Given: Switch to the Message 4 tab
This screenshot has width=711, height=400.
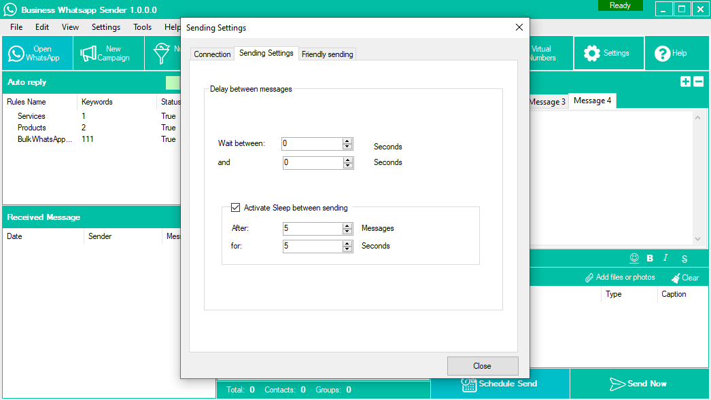Looking at the screenshot, I should point(592,100).
